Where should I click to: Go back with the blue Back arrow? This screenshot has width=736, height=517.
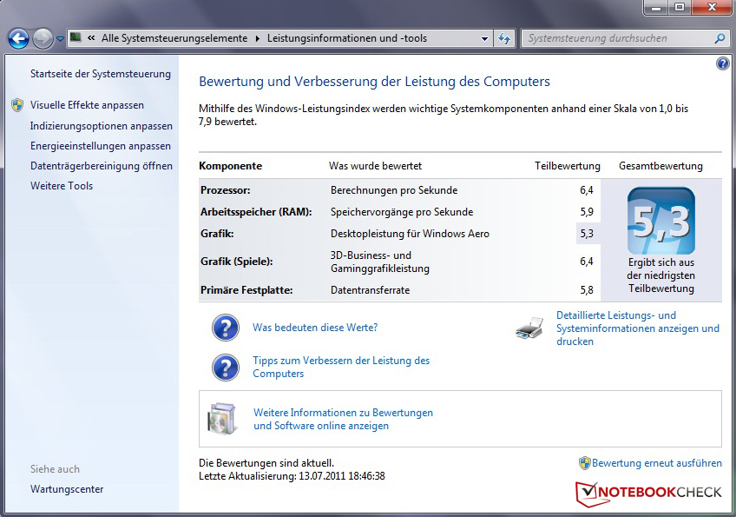tap(19, 38)
